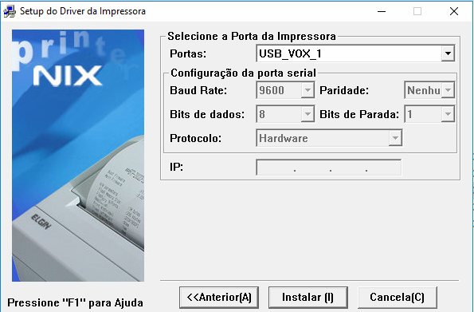
Task: Minimize the Setup do Driver window
Action: click(x=382, y=11)
